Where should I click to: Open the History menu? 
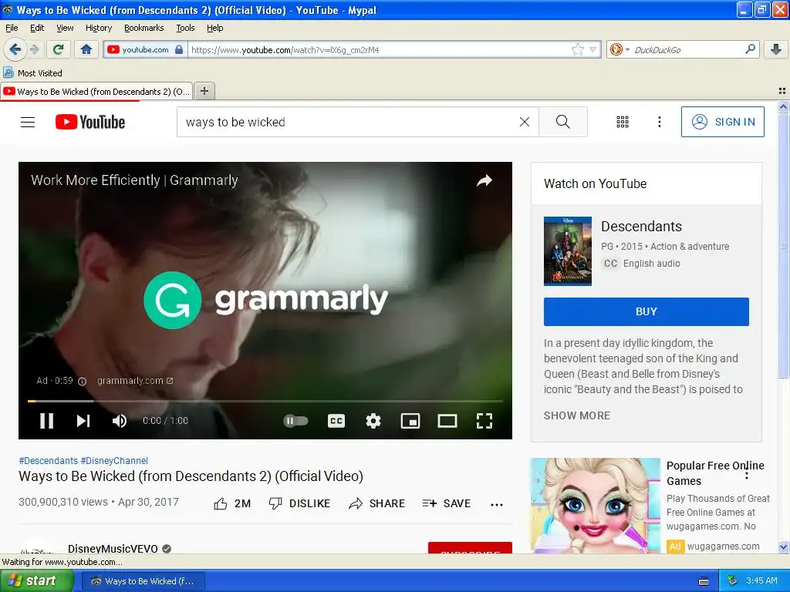(98, 28)
